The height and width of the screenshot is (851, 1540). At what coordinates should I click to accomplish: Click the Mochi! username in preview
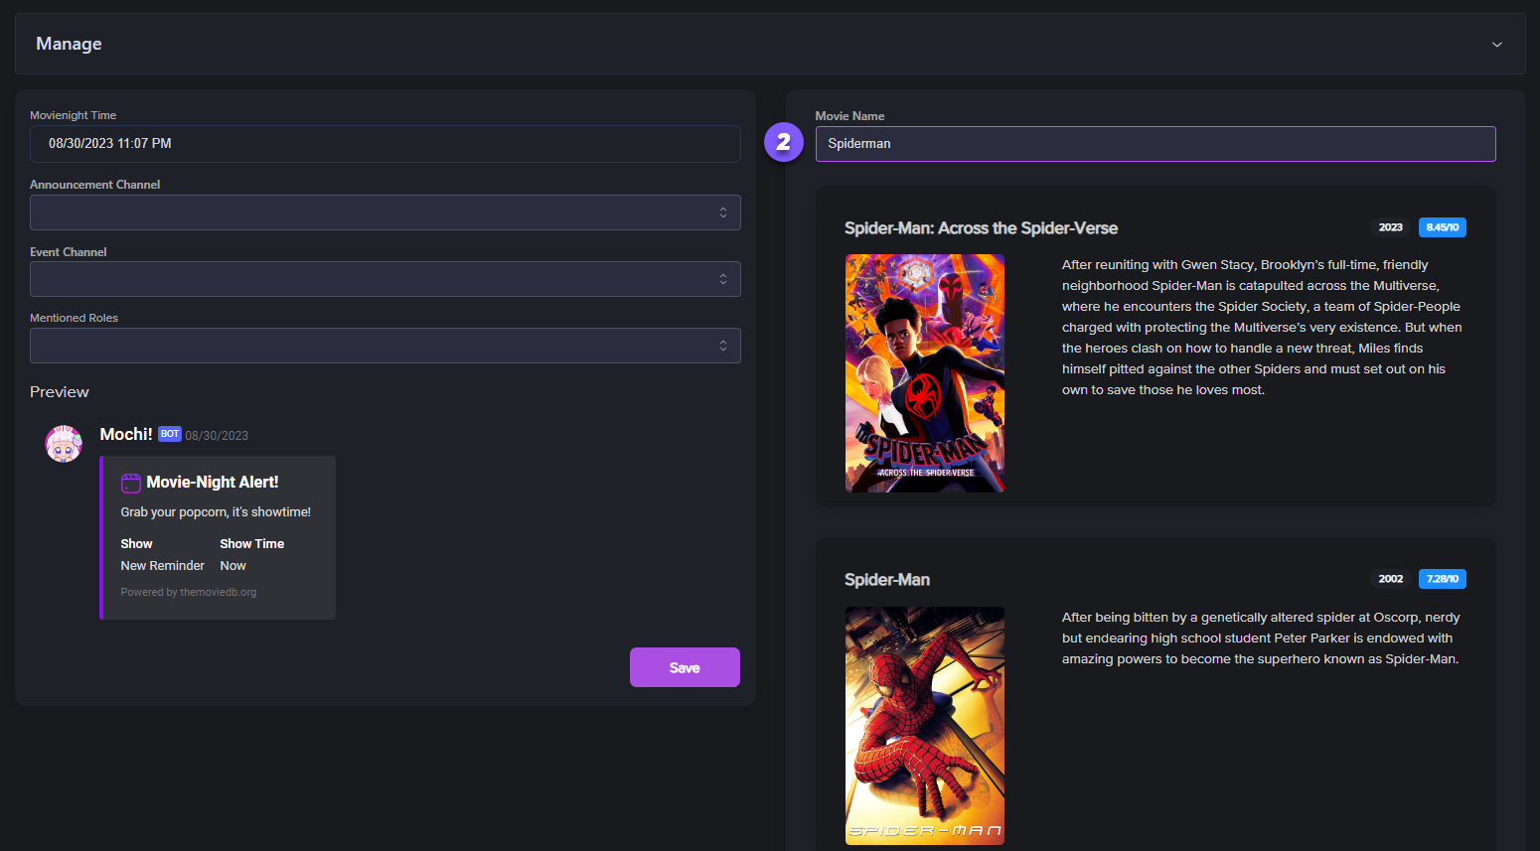pyautogui.click(x=126, y=434)
